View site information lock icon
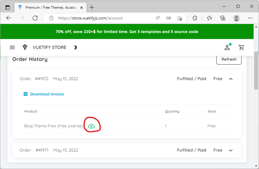Viewport: 259px width, 169px height. (x=51, y=18)
